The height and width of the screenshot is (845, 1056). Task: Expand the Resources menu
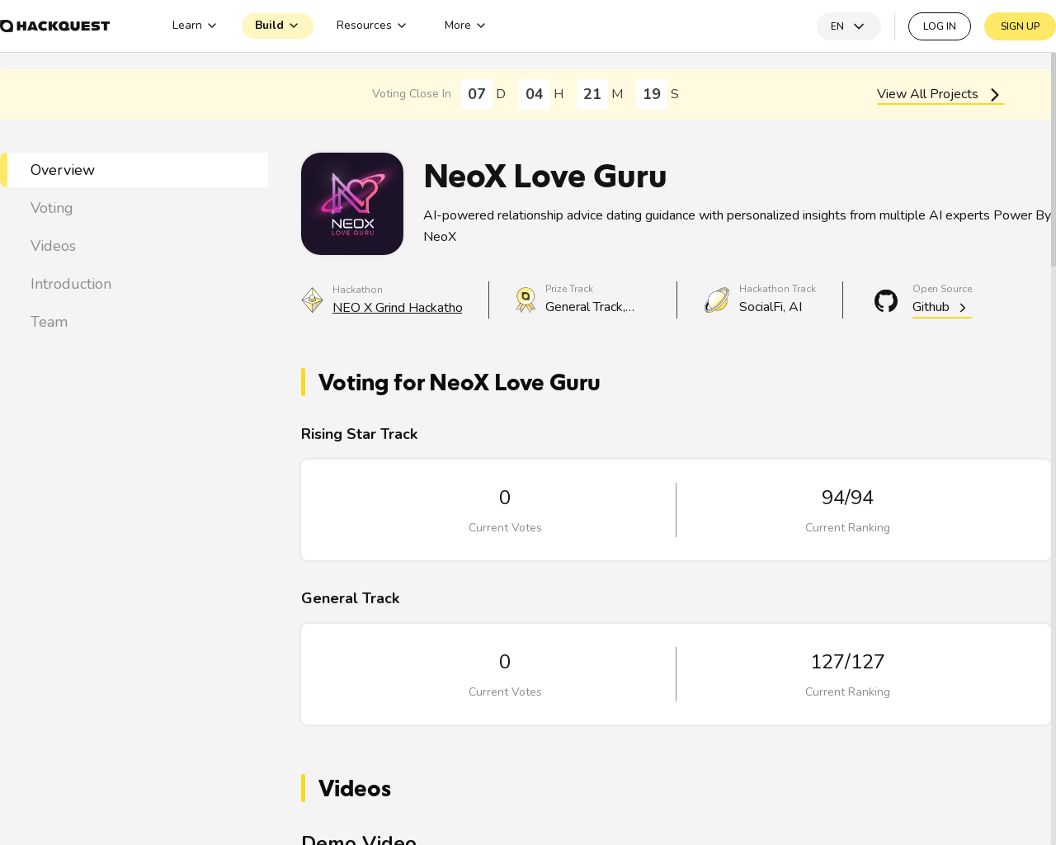point(371,26)
